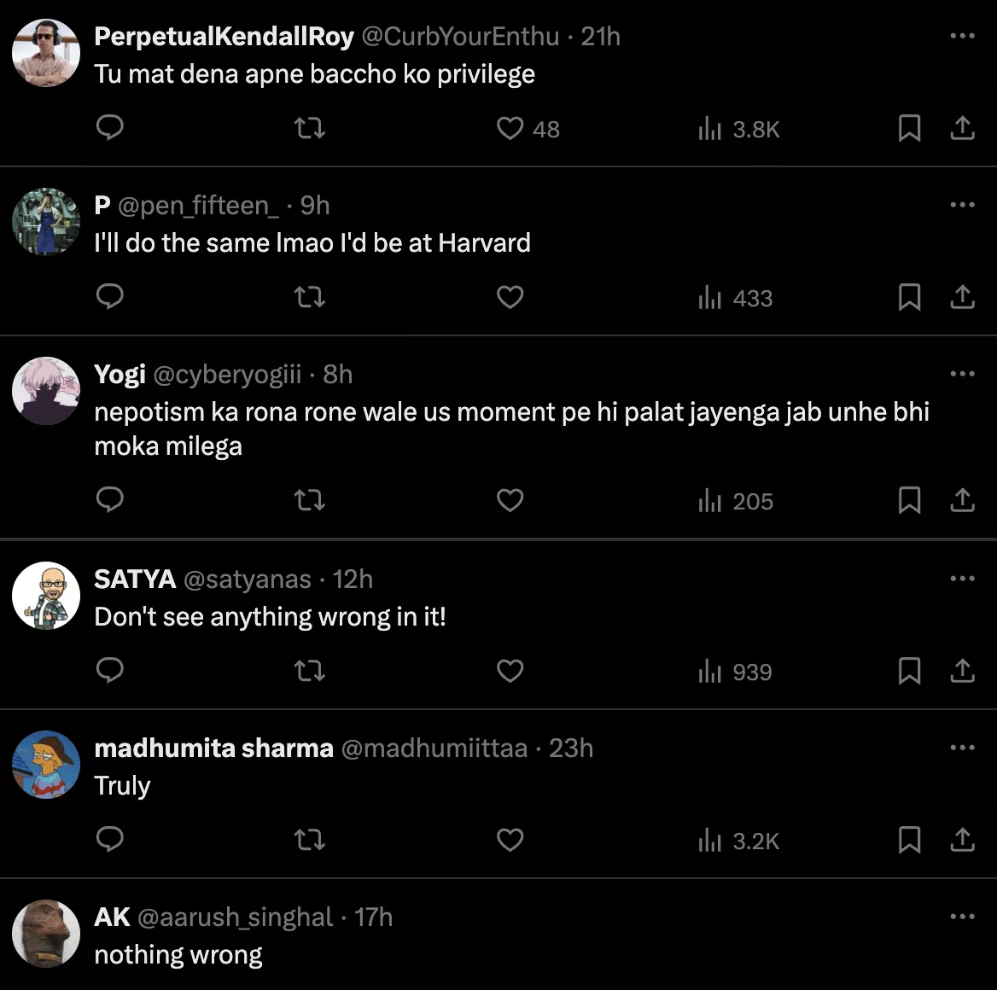
Task: Share PerpetualKendallRoy's tweet
Action: pyautogui.click(x=962, y=129)
